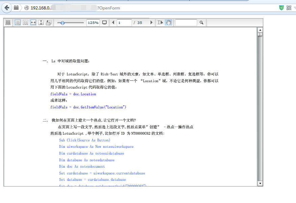
Task: Click the code line "fieldVals = doc.Location"
Action: click(73, 94)
